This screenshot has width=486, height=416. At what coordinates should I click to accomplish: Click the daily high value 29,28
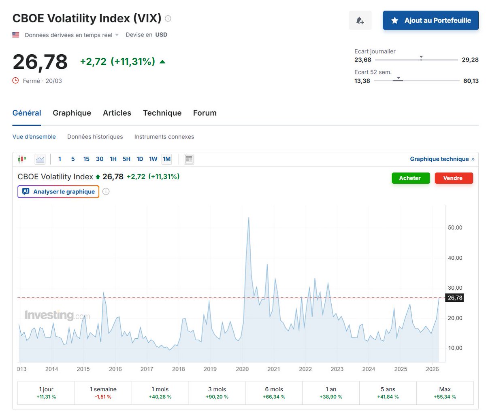coord(470,60)
